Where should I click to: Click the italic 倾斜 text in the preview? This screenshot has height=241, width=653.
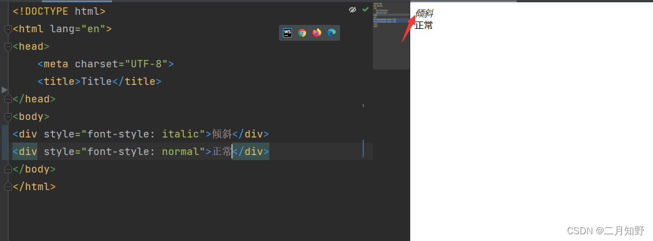(424, 14)
